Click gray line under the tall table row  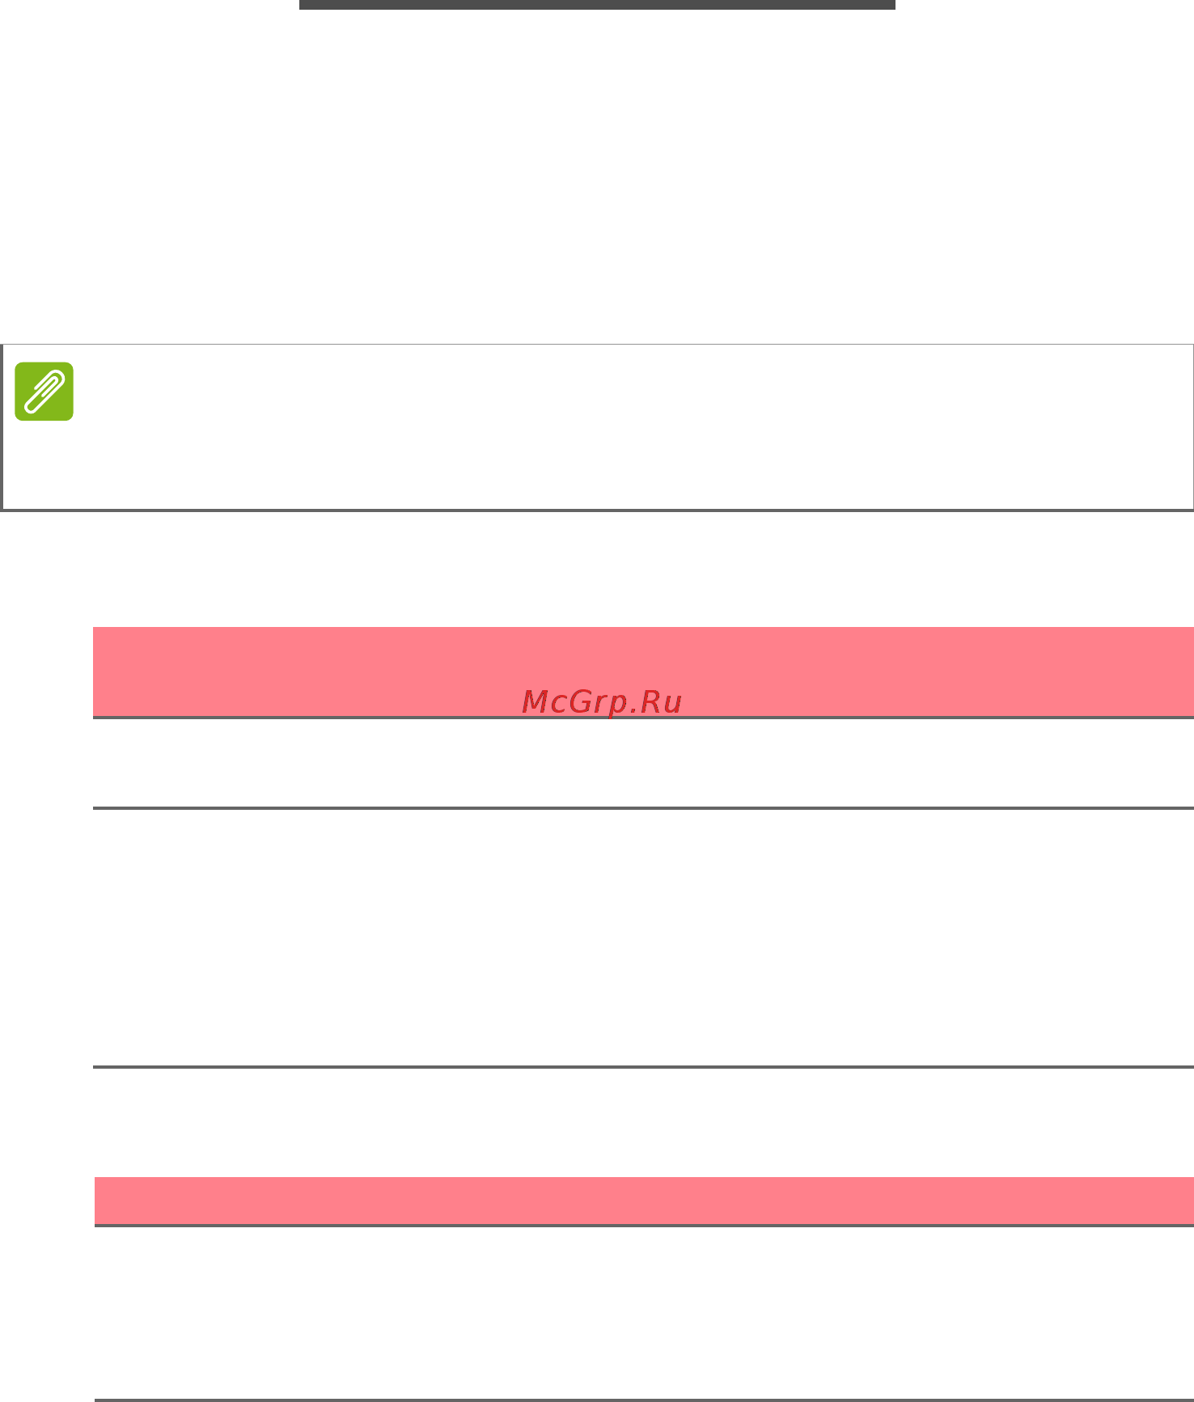[643, 1067]
